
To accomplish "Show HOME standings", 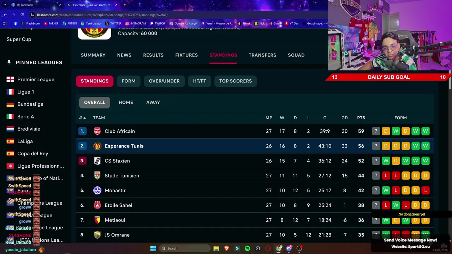I will click(x=126, y=102).
